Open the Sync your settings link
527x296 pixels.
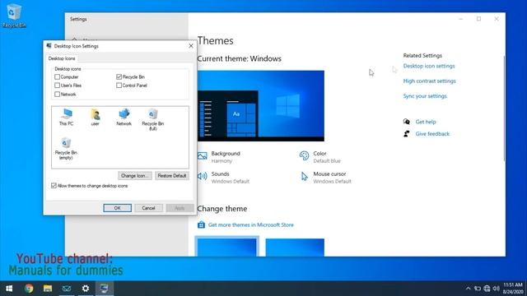click(425, 96)
